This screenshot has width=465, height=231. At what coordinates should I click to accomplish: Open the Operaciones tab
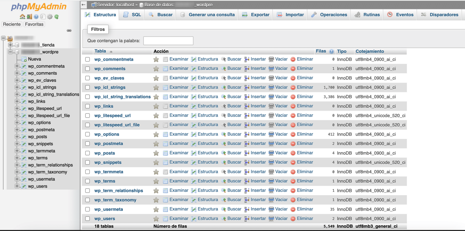pos(329,15)
